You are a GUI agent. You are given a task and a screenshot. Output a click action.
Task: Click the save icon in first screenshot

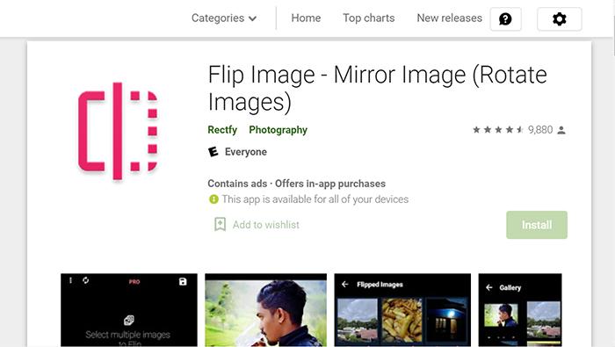tap(183, 281)
